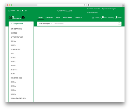Open Diritto di Recesso link

click(x=92, y=12)
